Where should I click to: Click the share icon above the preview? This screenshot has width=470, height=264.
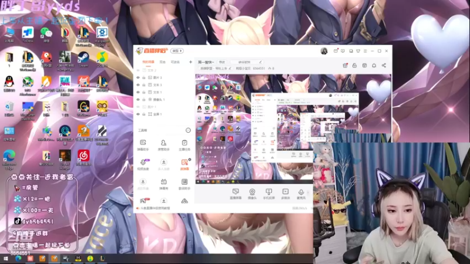pos(384,65)
